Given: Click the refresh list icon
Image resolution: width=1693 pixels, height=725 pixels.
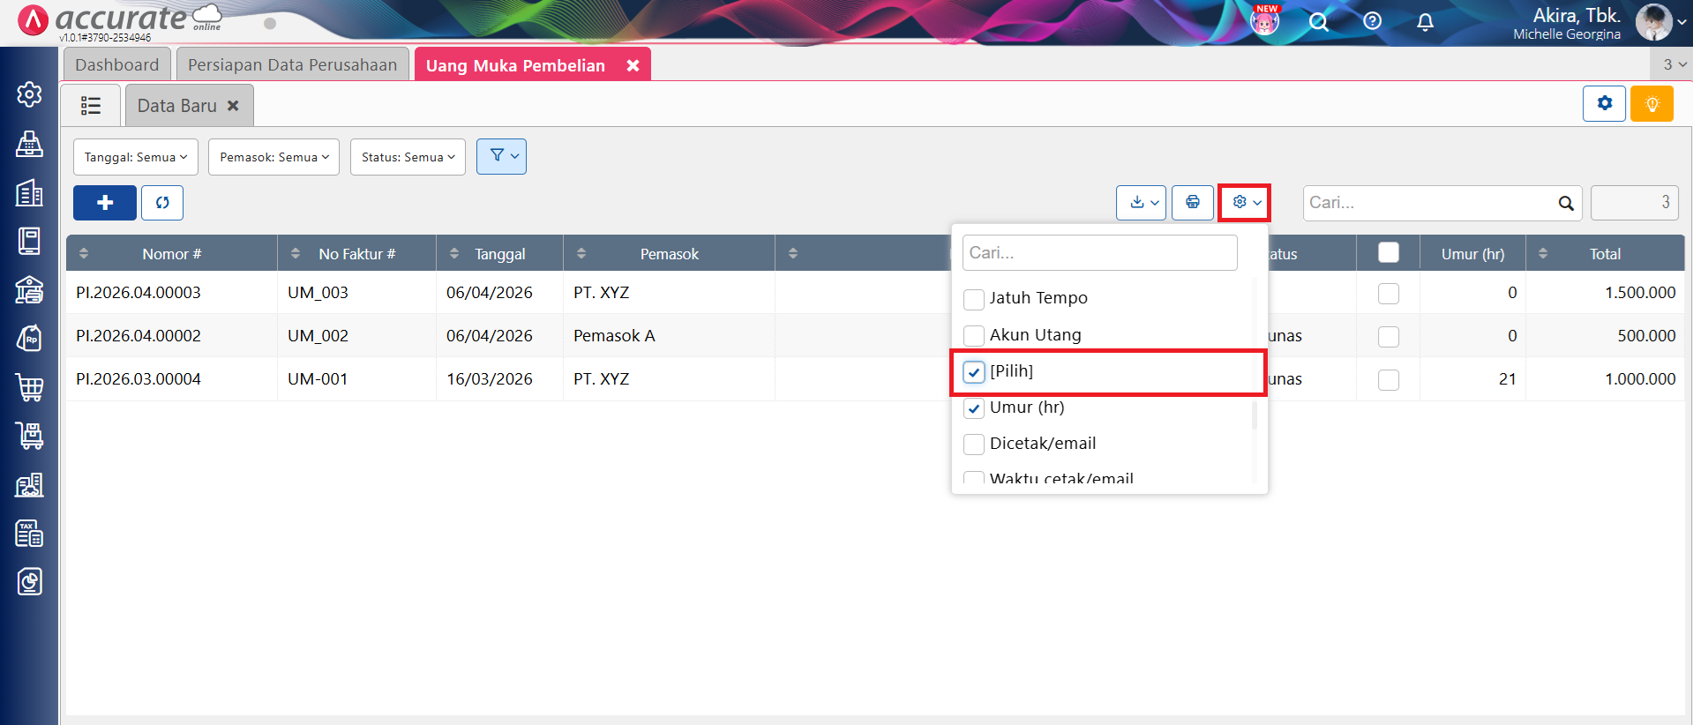Looking at the screenshot, I should (x=162, y=203).
